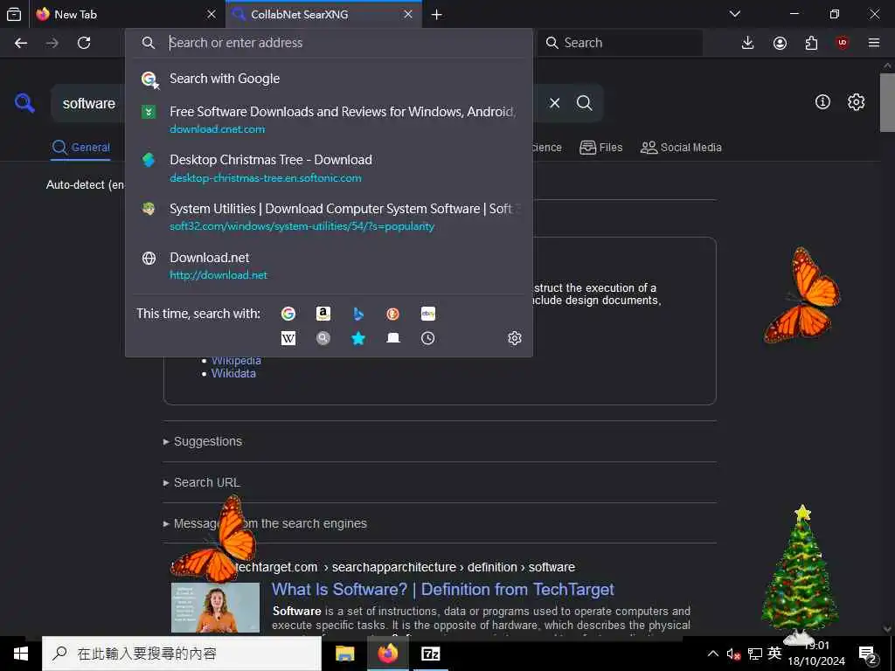Click TechTarget result video thumbnail

click(215, 607)
